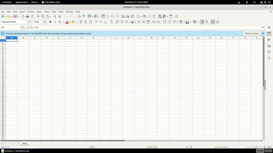Select the Sheet1 tab

pos(25,144)
